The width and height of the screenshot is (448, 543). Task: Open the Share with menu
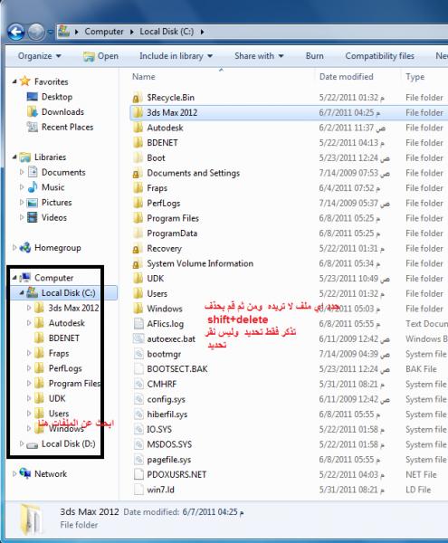[259, 56]
